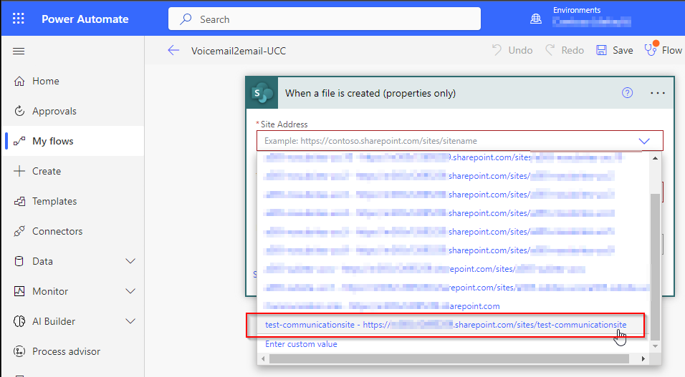Click the SharePoint trigger icon

coord(262,93)
